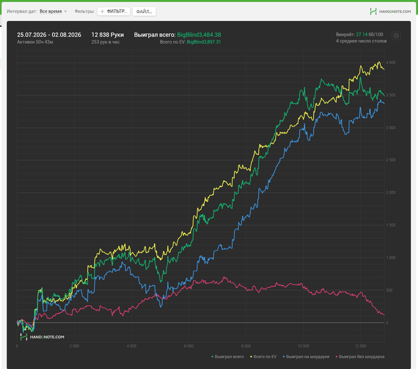418x369 pixels.
Task: Toggle 'Выиграл без шоудауна' legend series
Action: pos(360,356)
